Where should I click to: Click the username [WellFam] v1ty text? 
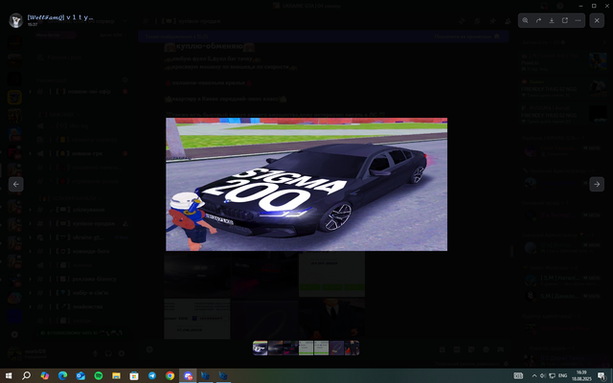[x=60, y=17]
